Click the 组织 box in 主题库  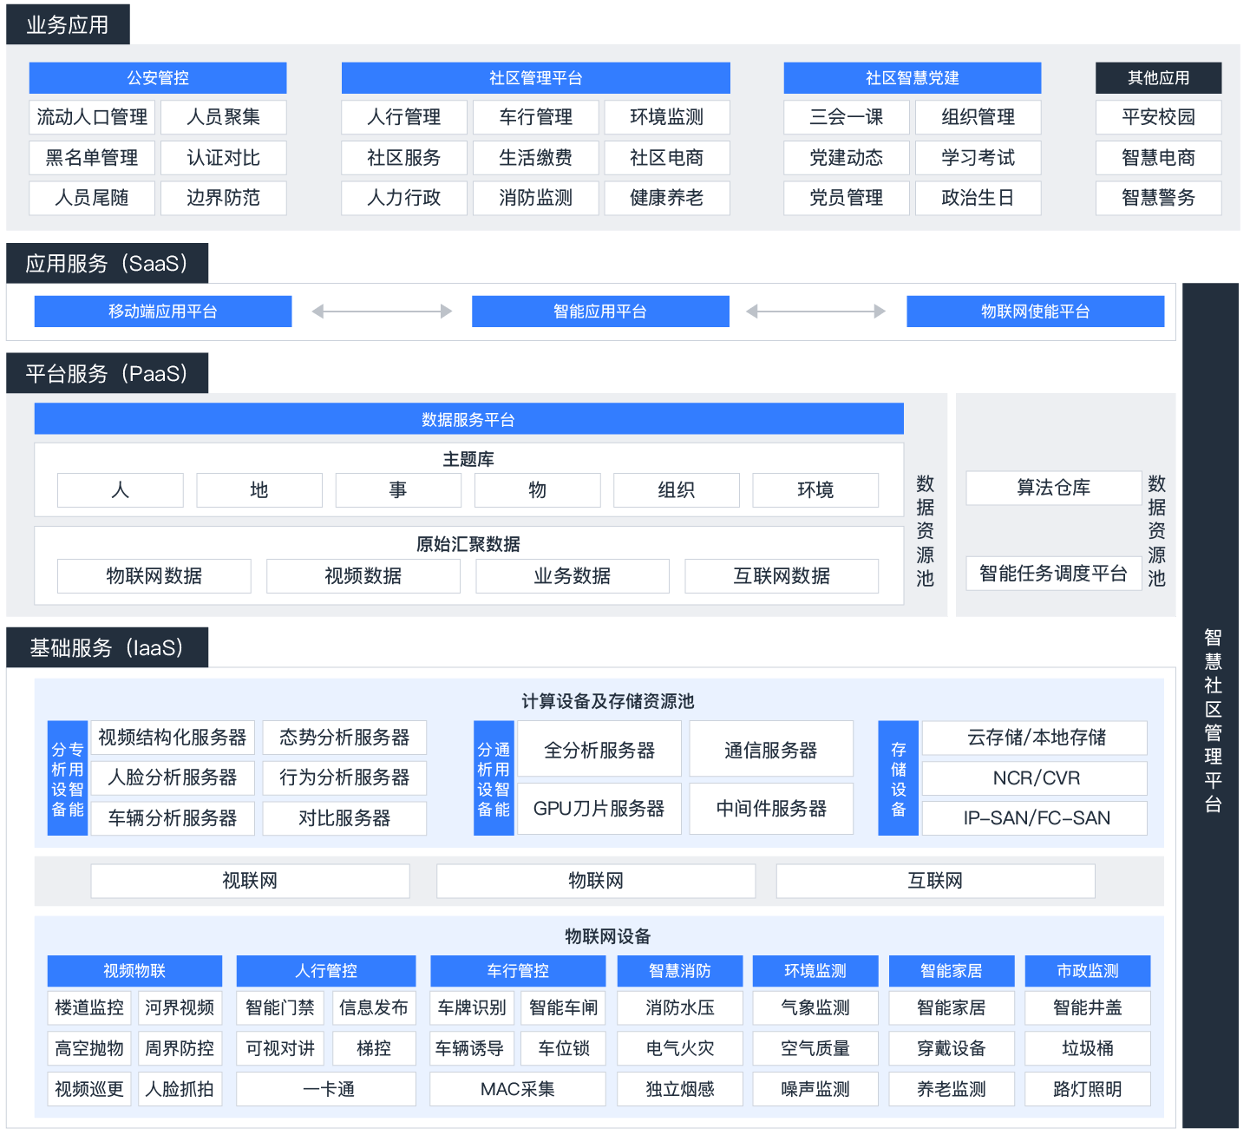(x=677, y=490)
